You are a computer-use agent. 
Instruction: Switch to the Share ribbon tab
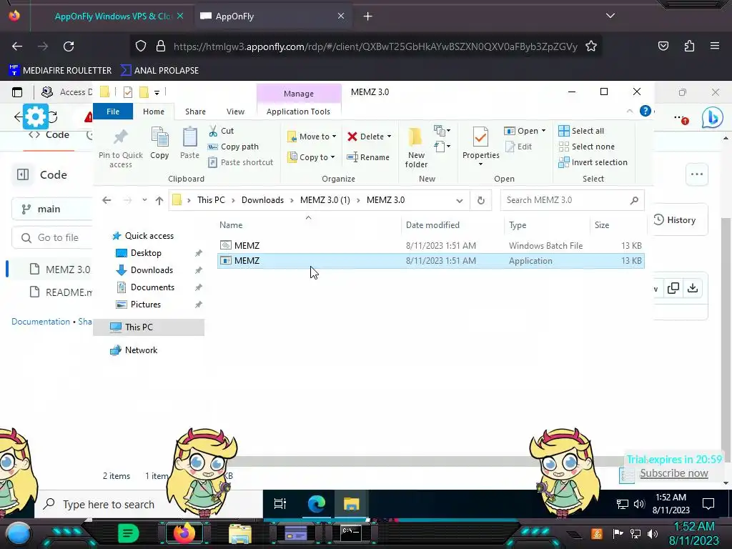[195, 112]
